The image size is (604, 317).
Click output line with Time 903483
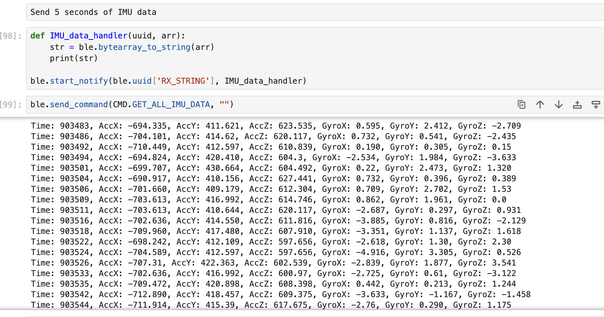pos(275,126)
